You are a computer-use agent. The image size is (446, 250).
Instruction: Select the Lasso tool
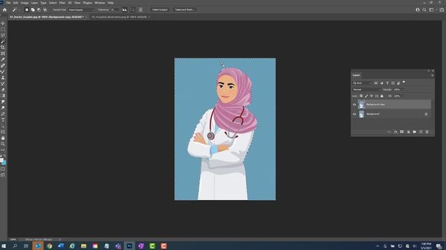click(3, 35)
